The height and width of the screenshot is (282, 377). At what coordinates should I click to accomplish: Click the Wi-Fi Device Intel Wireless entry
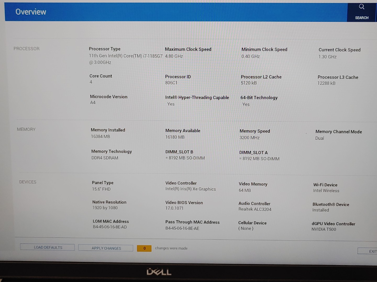(326, 191)
